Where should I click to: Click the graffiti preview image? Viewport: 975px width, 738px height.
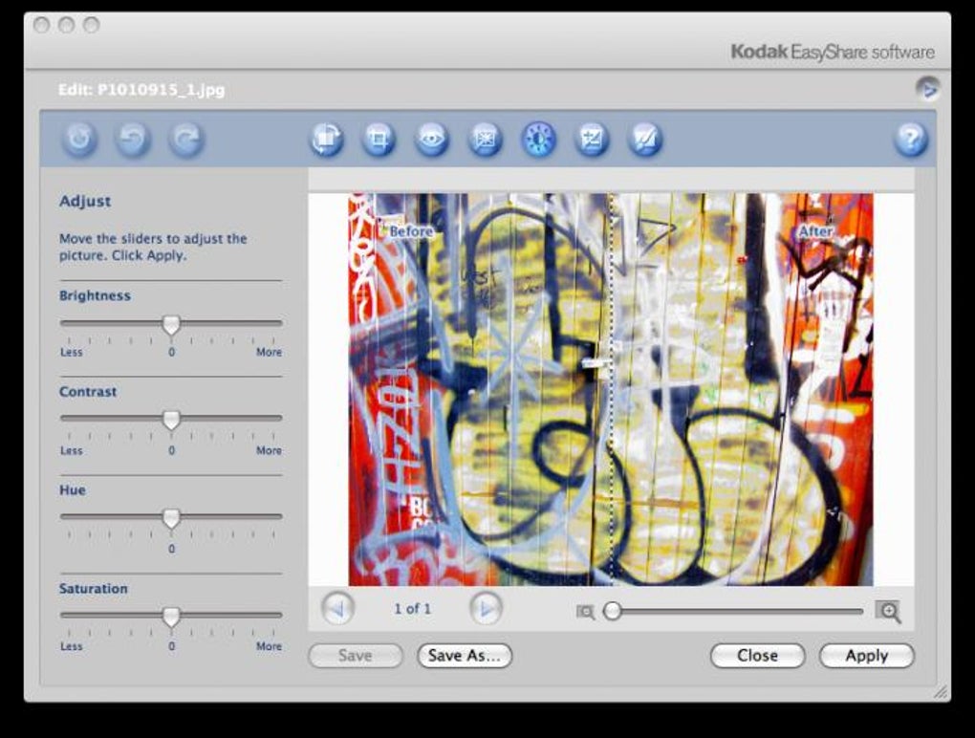tap(611, 389)
